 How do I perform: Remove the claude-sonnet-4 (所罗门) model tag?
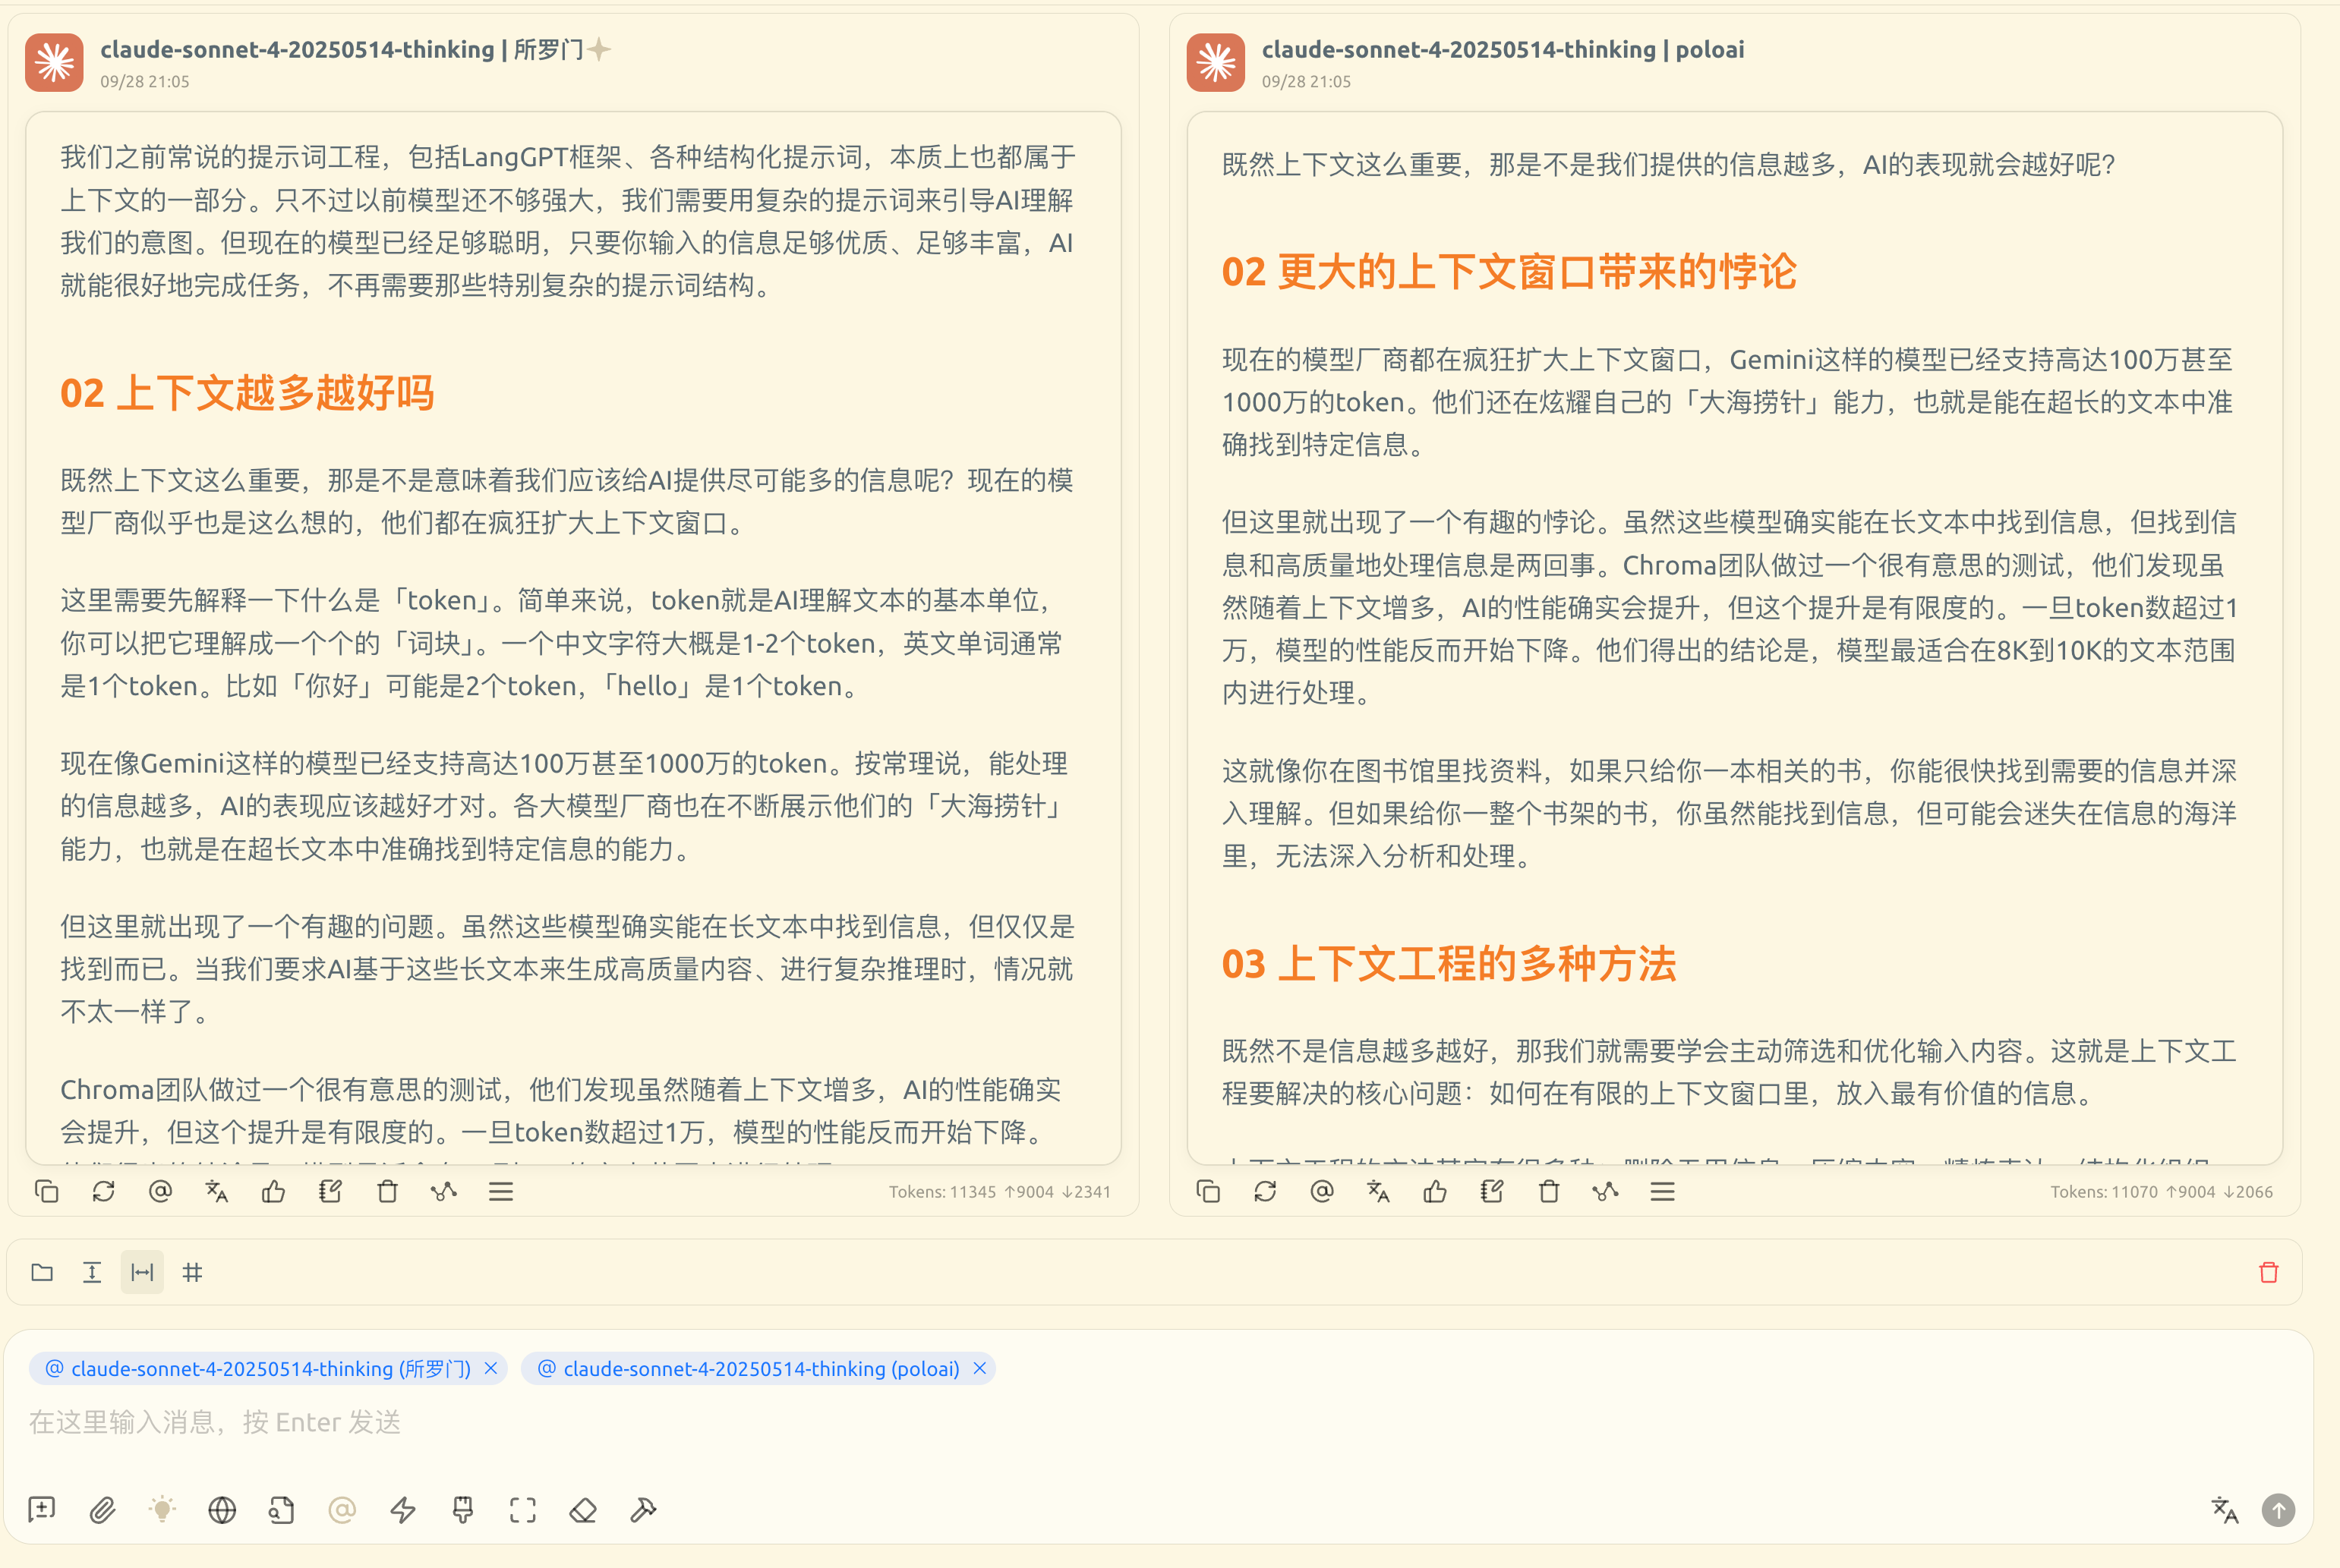point(491,1368)
